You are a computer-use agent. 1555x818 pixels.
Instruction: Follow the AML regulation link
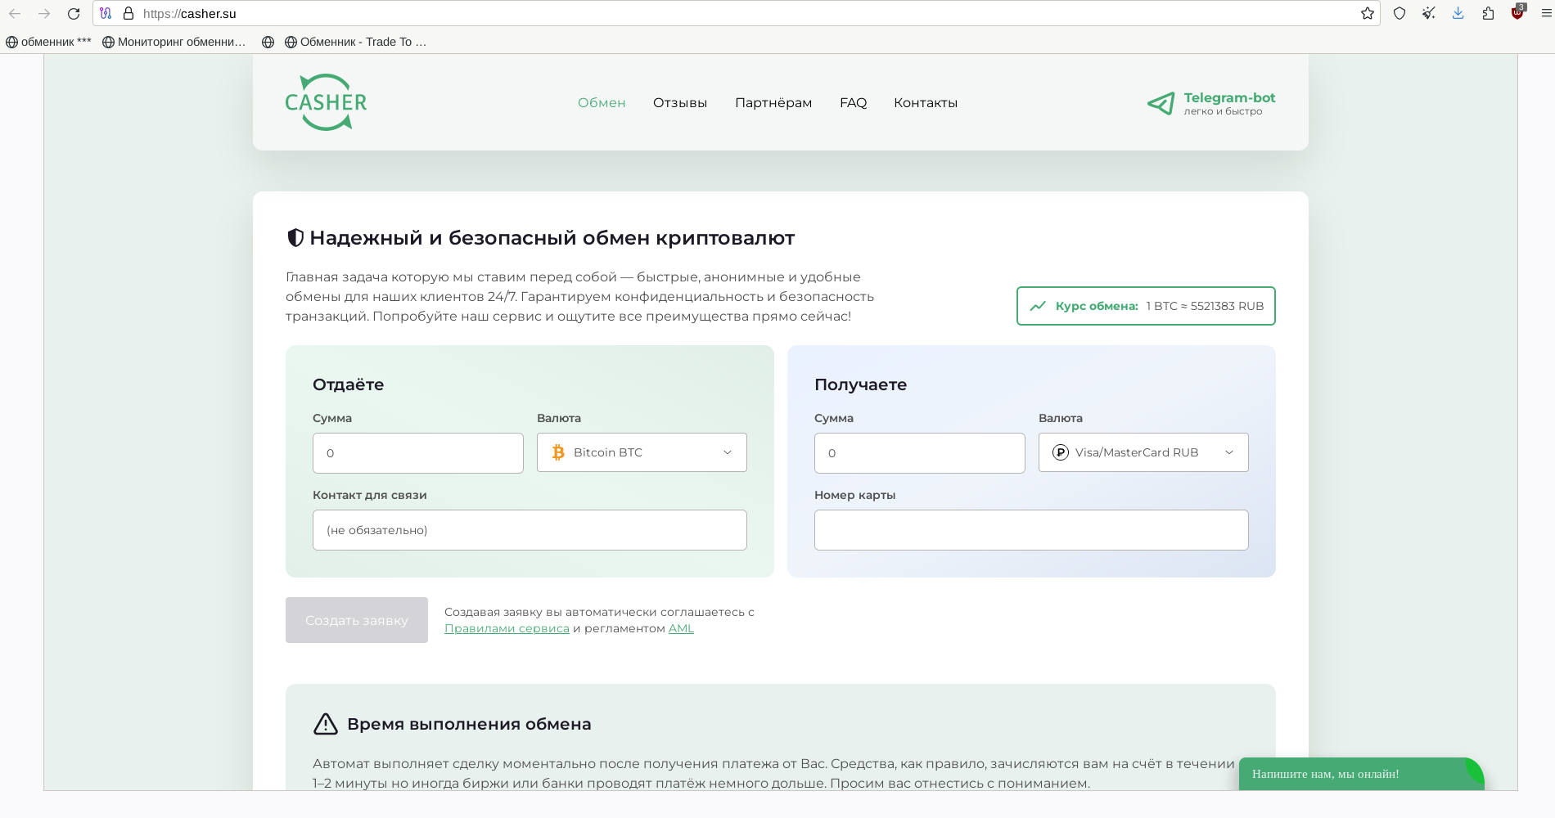pyautogui.click(x=681, y=628)
